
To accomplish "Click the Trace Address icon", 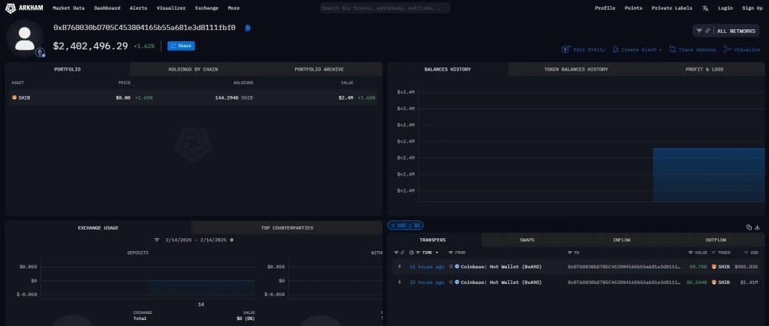I will tap(672, 49).
